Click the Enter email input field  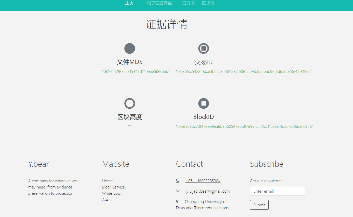277,191
